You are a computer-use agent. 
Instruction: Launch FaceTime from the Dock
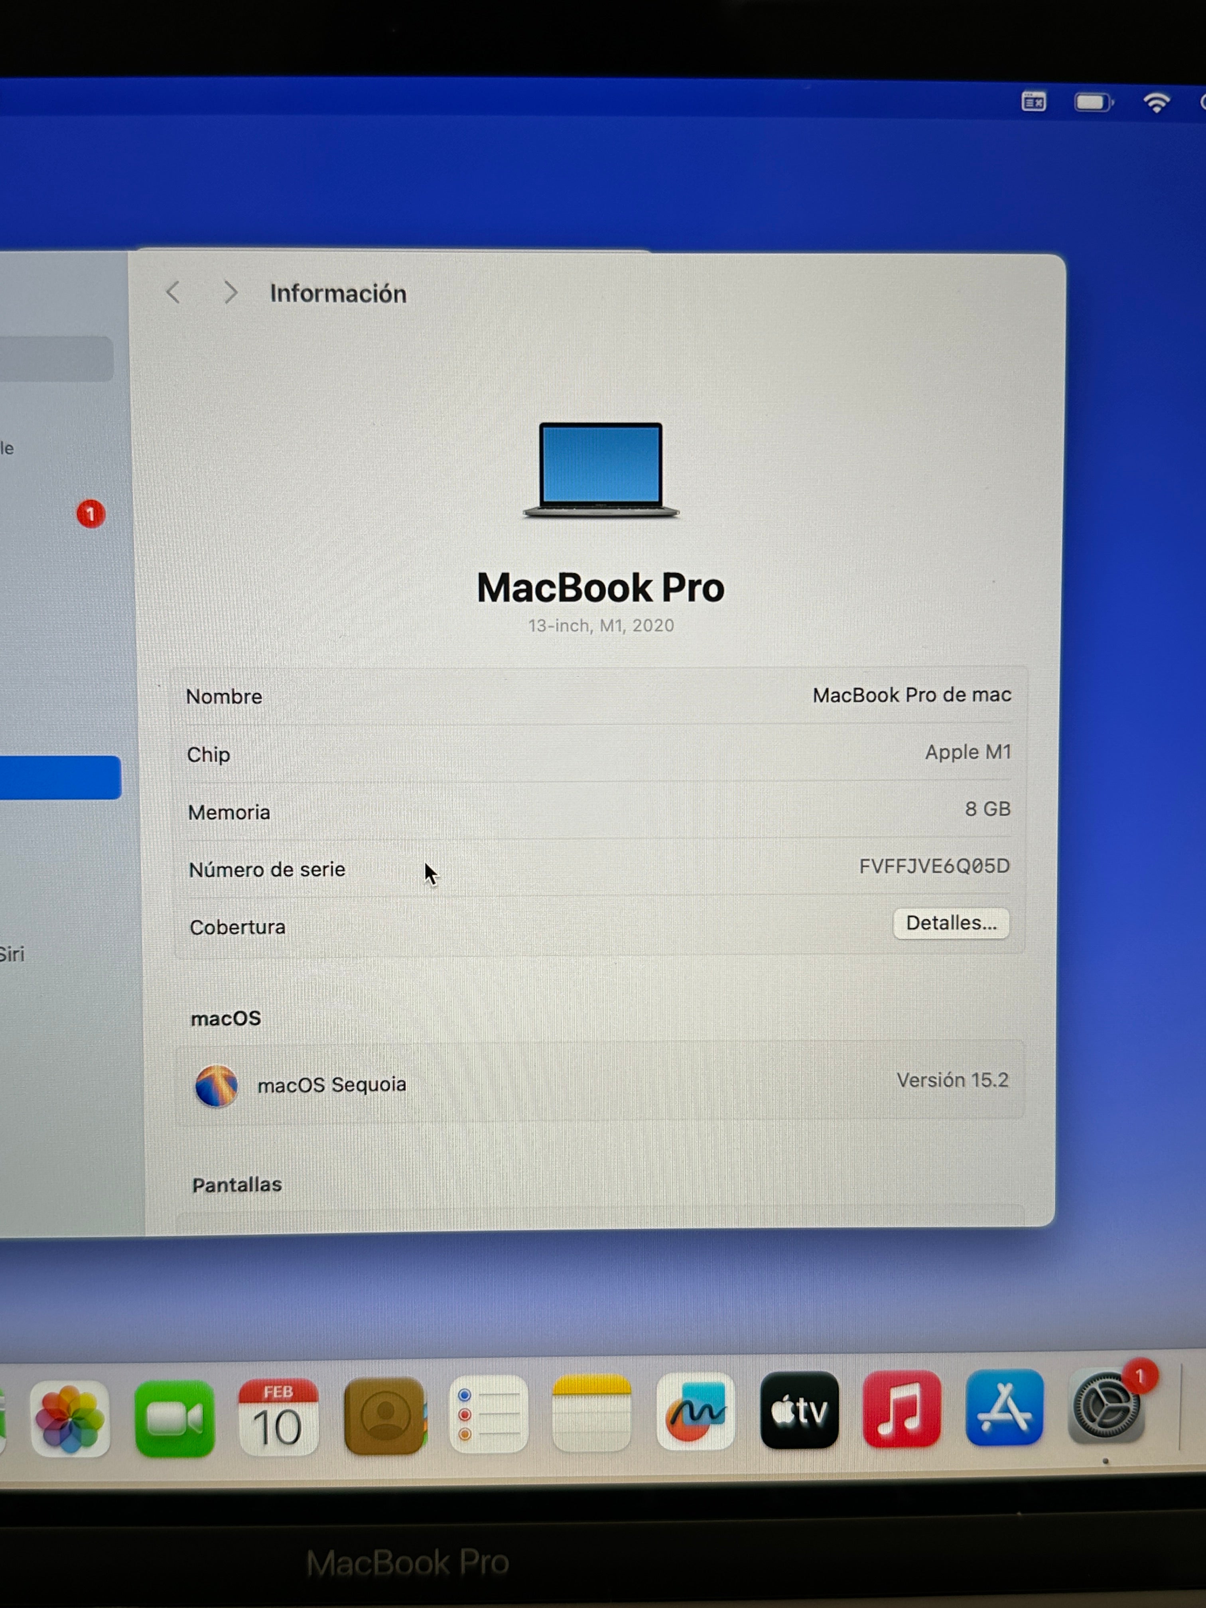174,1418
